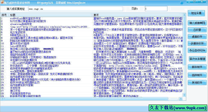Viewport: 208px width, 112px height.
Task: Open 猪八戒接单网 from the side buttons
Action: click(x=197, y=23)
